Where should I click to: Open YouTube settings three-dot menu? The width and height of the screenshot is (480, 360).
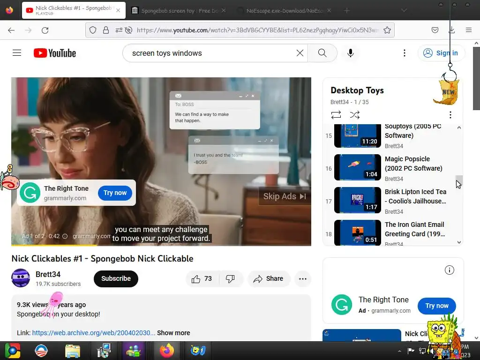click(x=405, y=53)
